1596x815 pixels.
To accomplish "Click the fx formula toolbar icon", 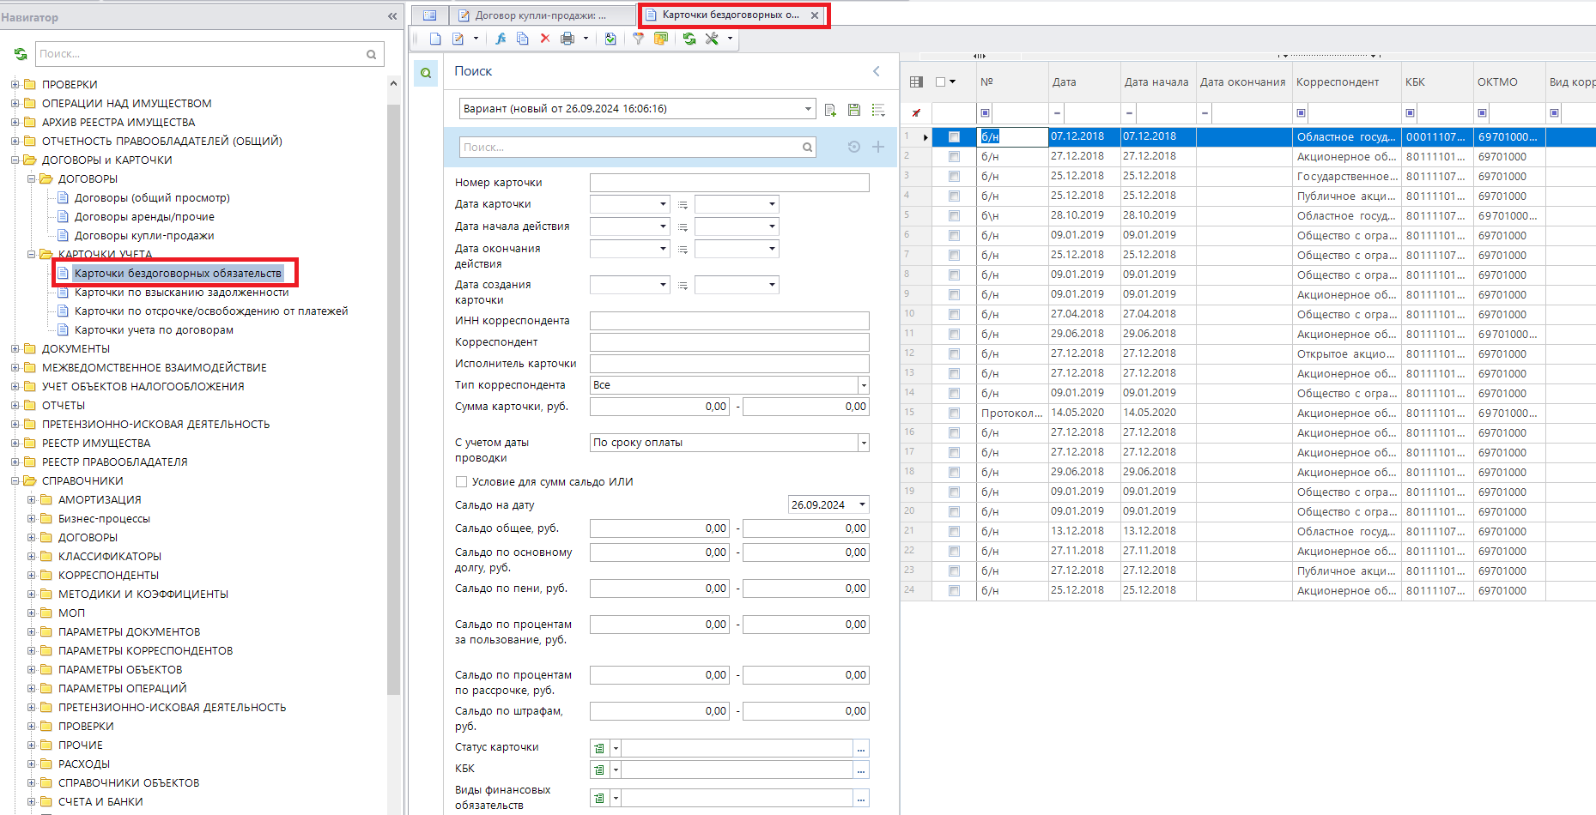I will 501,39.
